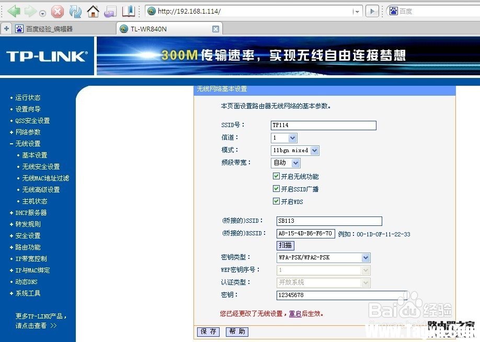The height and width of the screenshot is (342, 480).
Task: Toggle 开启WDS checkbox
Action: click(276, 201)
